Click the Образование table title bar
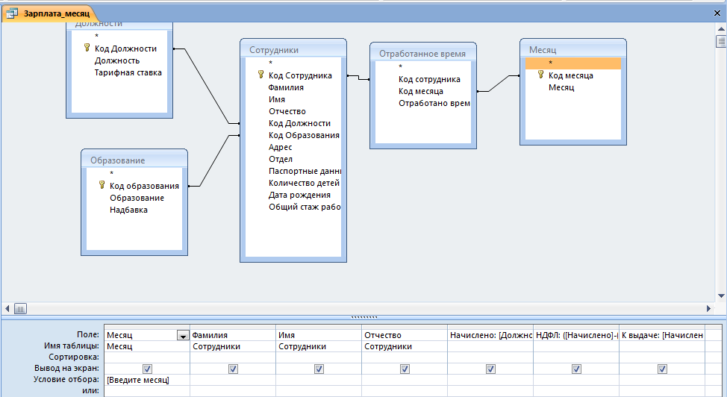This screenshot has width=727, height=397. coord(134,160)
